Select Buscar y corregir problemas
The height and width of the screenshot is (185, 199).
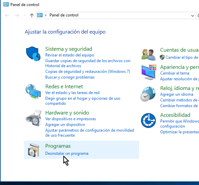pyautogui.click(x=70, y=77)
